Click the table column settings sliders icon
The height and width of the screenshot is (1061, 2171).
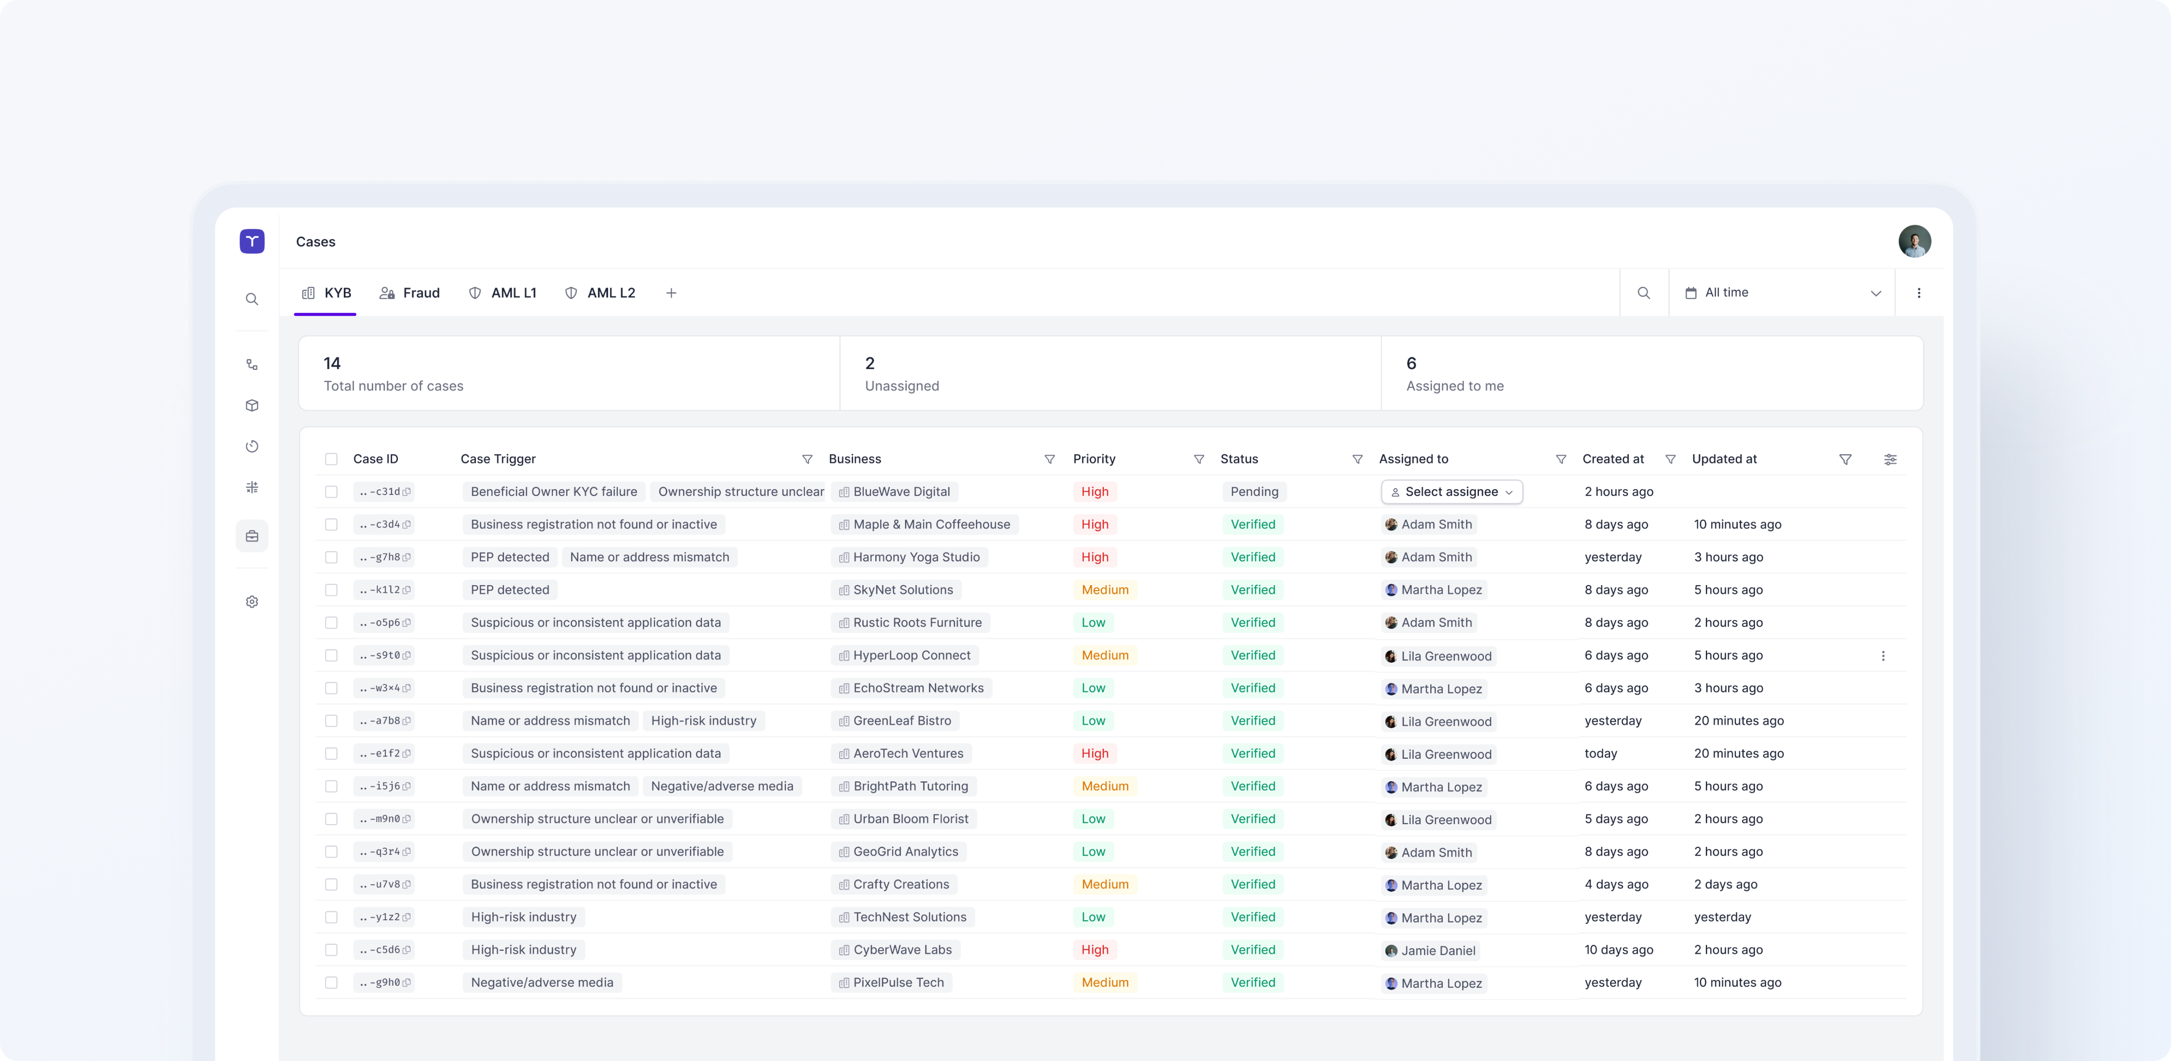[x=1889, y=459]
